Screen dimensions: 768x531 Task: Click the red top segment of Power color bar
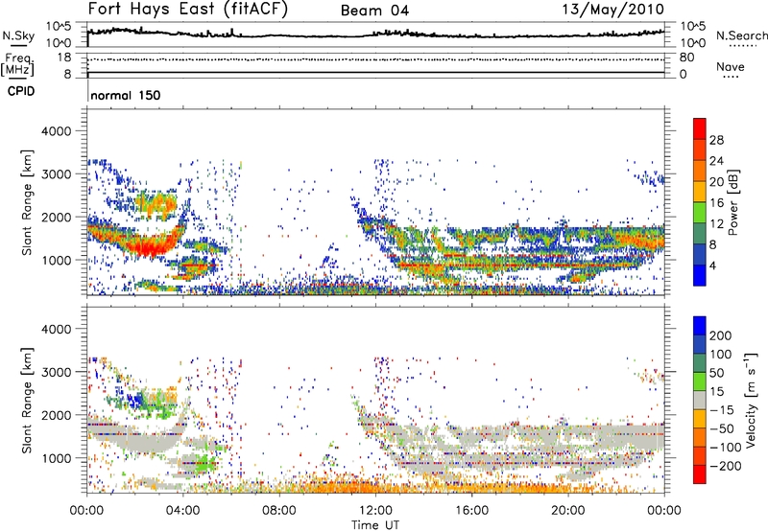coord(700,129)
